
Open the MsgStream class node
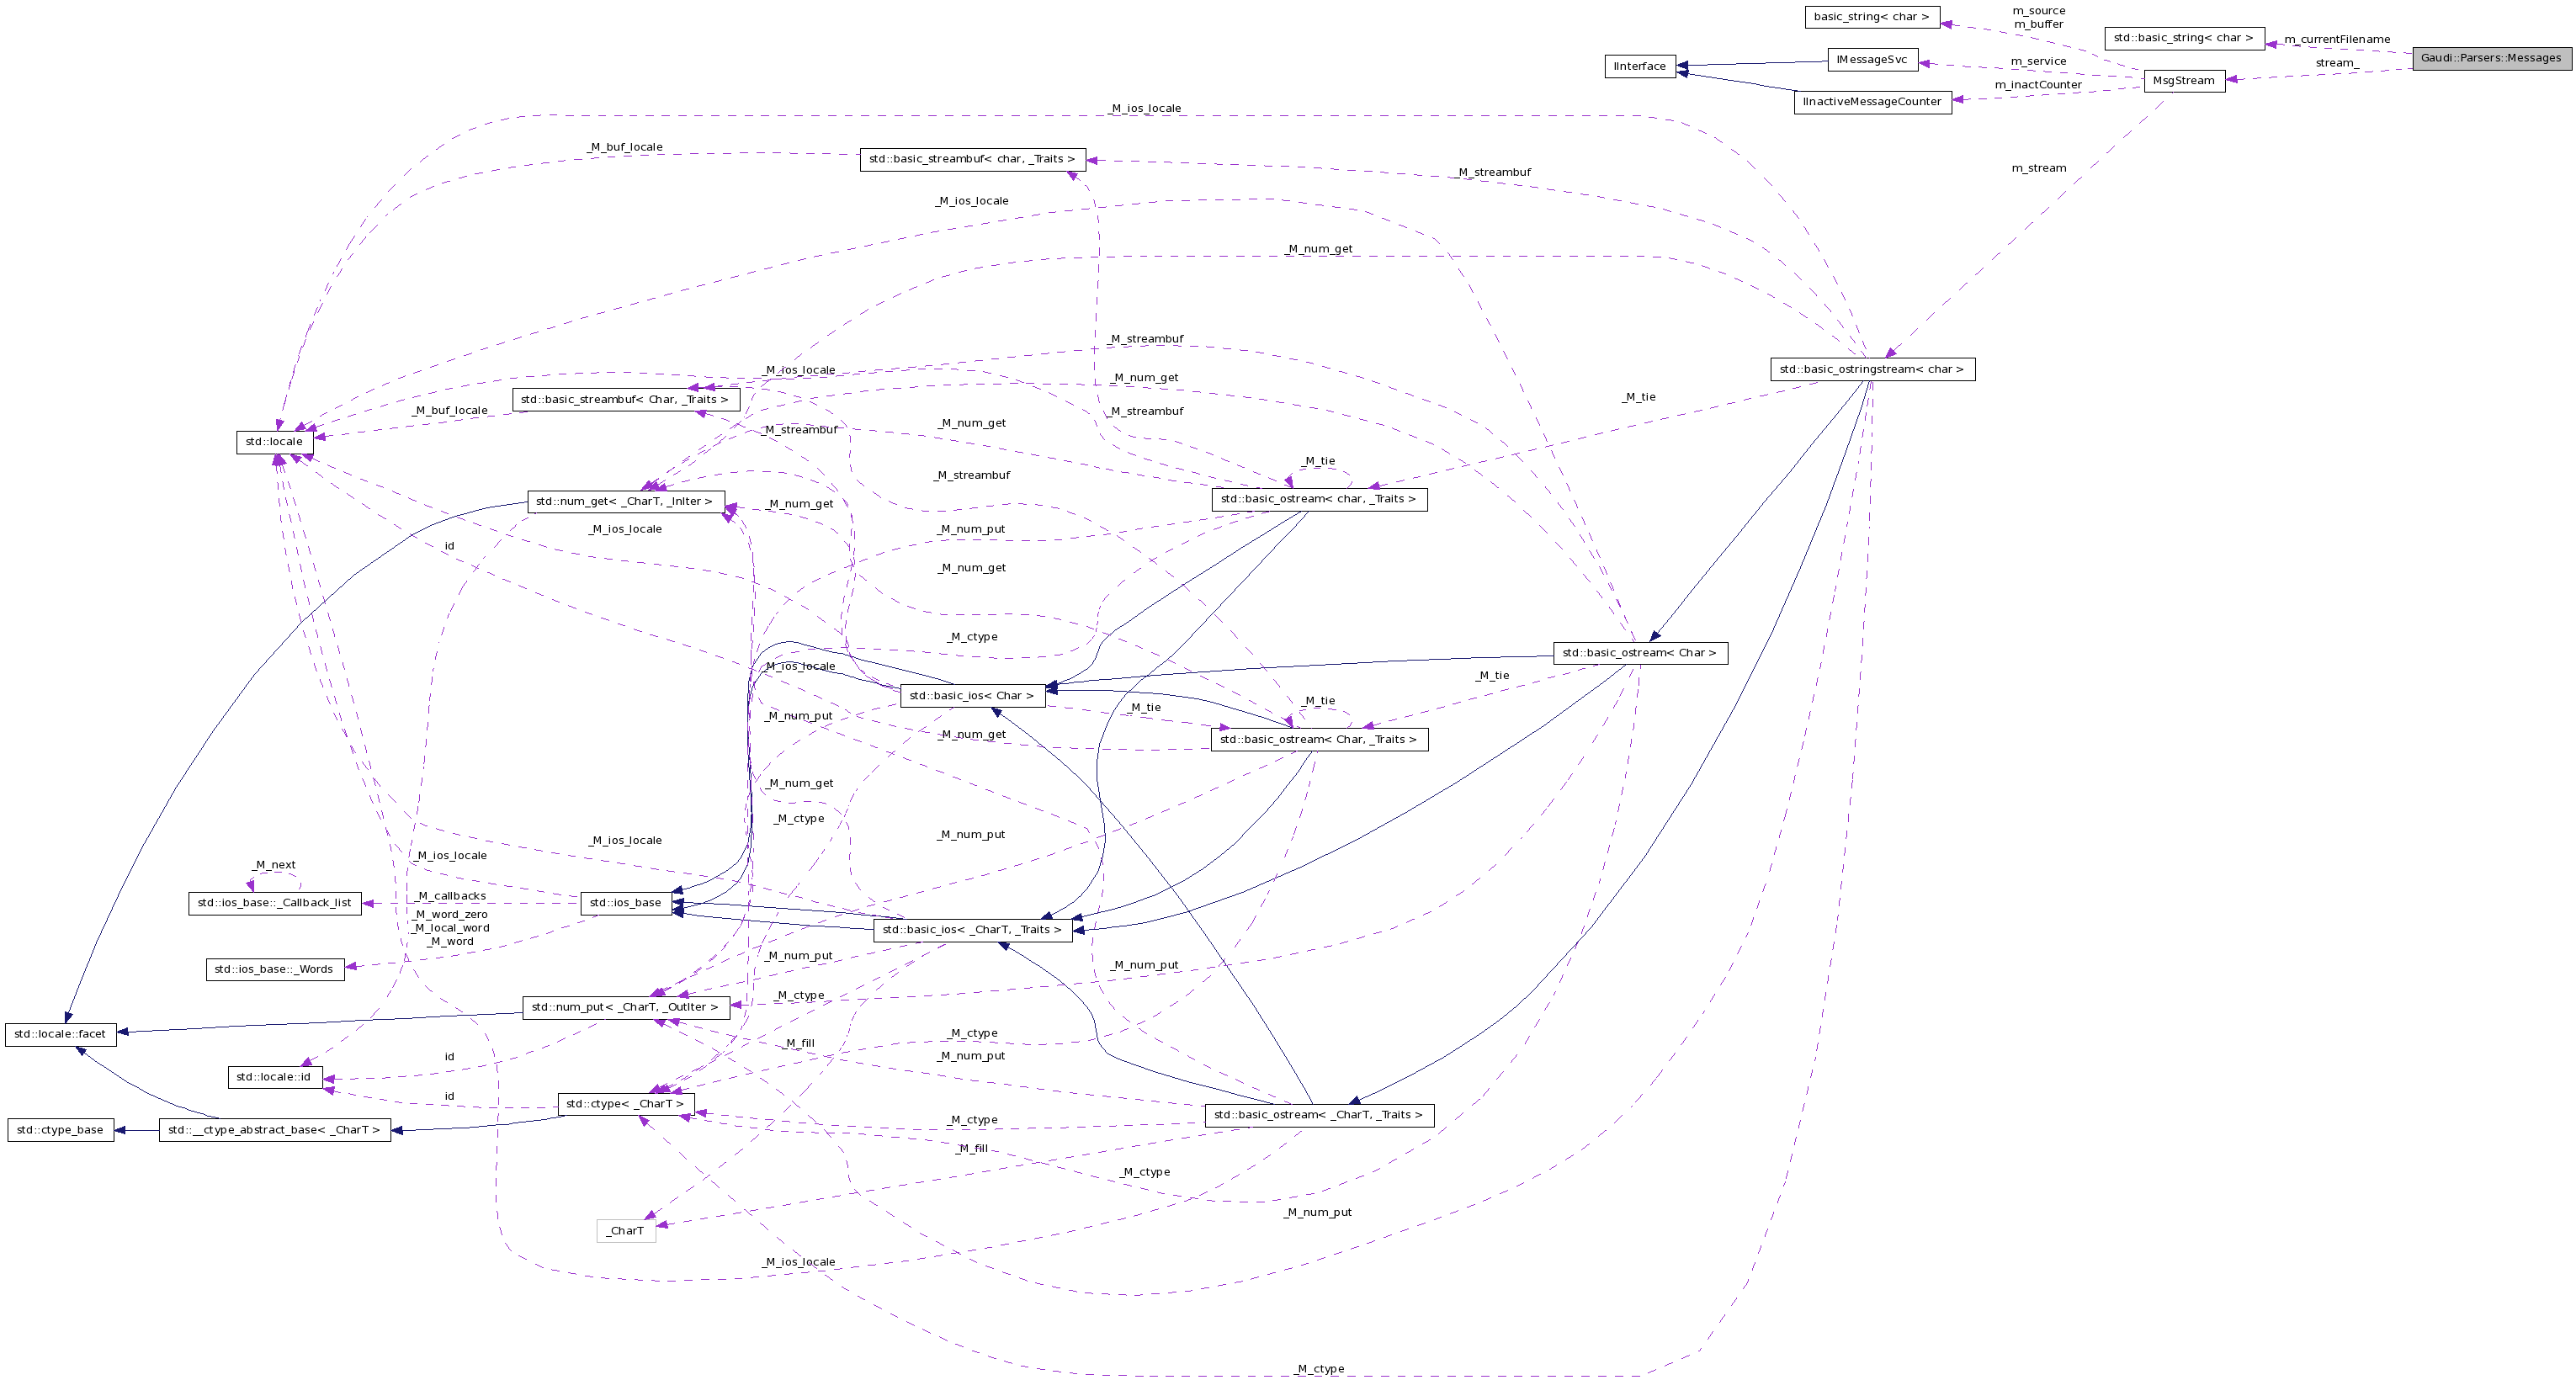(2183, 80)
